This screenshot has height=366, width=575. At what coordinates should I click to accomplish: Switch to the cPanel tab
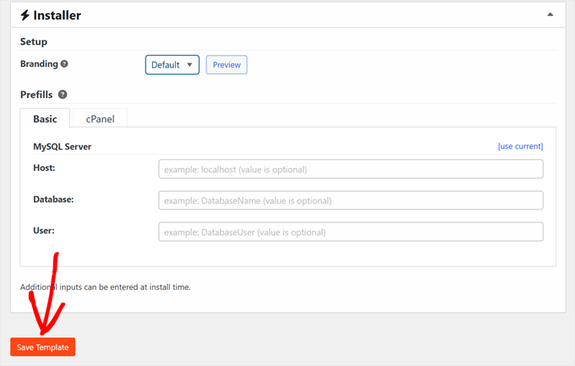(100, 119)
